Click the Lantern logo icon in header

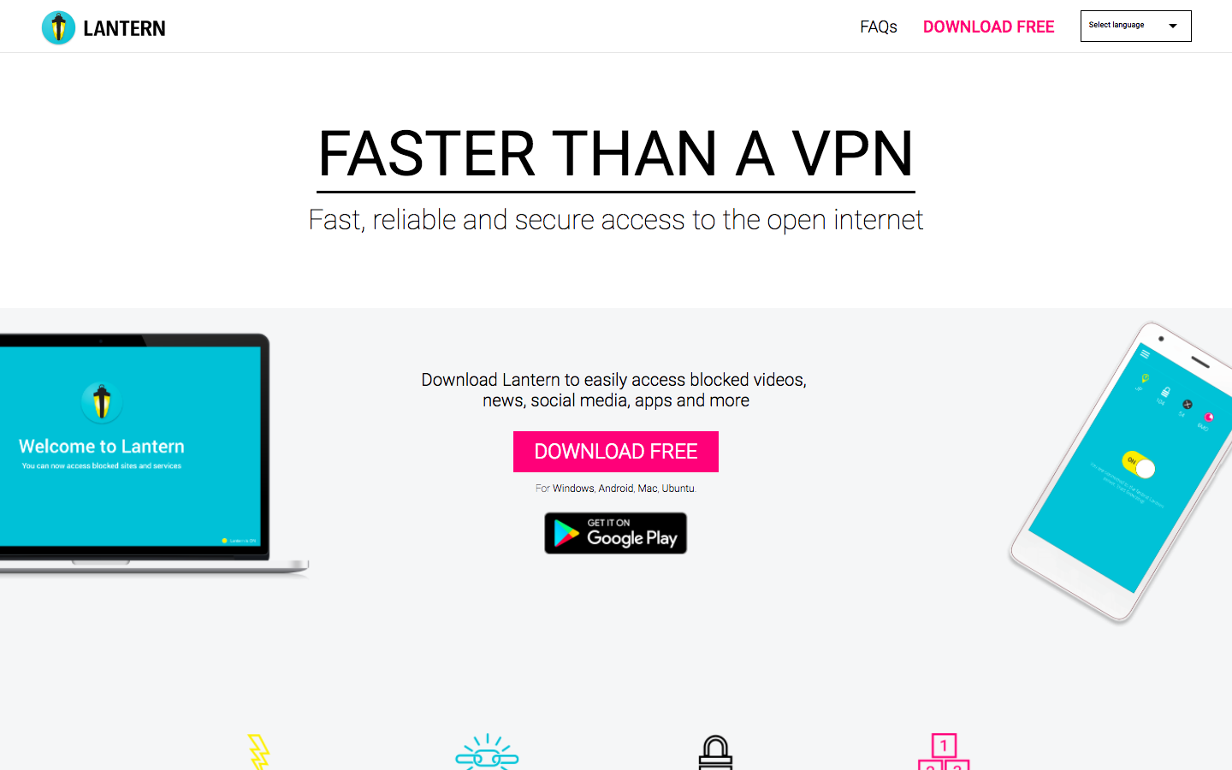tap(58, 27)
